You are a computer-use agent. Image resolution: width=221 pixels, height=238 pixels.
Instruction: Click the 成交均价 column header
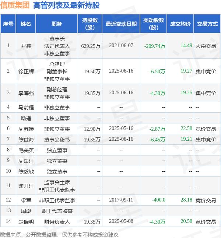(x=180, y=24)
